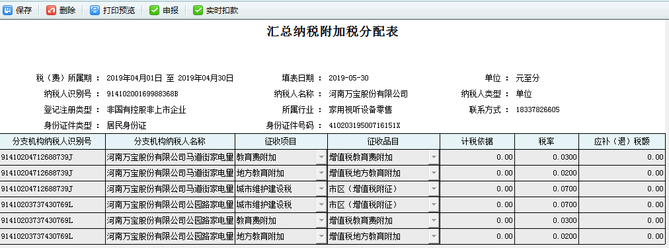Click 身份证件号码 value 41020319500716151X
This screenshot has height=248, width=669.
pyautogui.click(x=364, y=125)
